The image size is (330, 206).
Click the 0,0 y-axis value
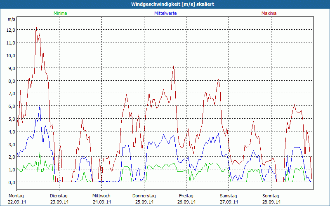[x=12, y=183]
